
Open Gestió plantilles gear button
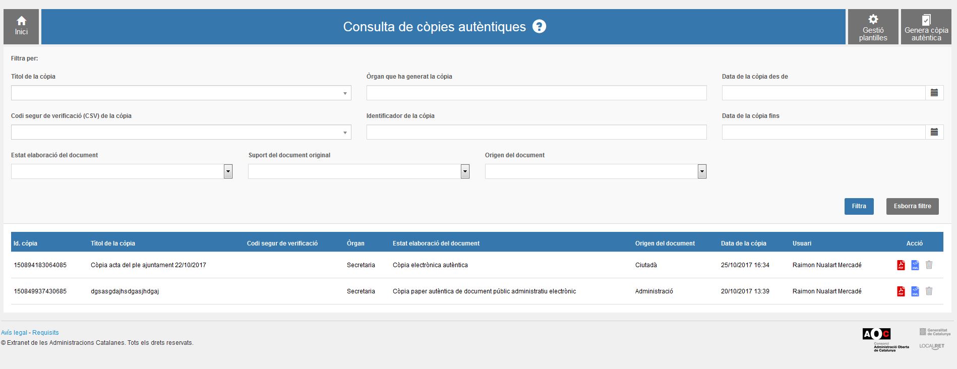coord(873,27)
